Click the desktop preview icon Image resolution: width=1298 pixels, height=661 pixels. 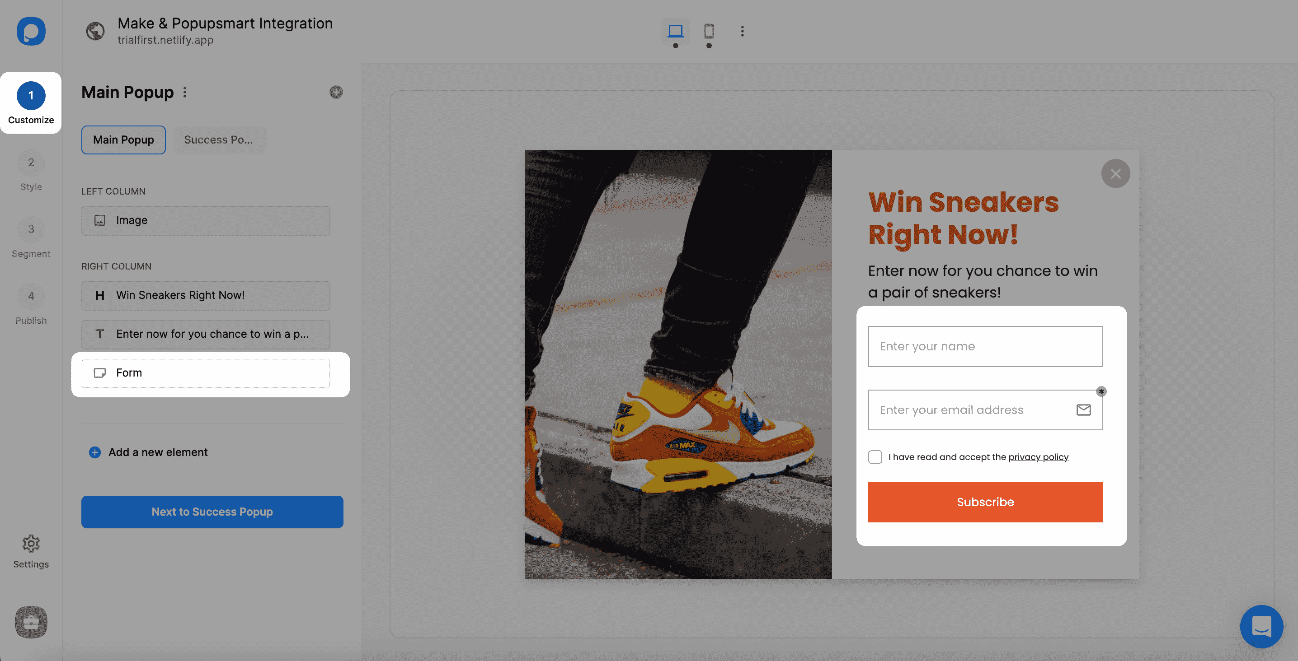click(675, 31)
